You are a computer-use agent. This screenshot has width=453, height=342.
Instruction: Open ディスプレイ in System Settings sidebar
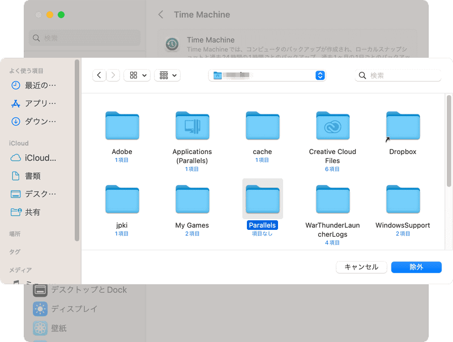click(x=65, y=309)
